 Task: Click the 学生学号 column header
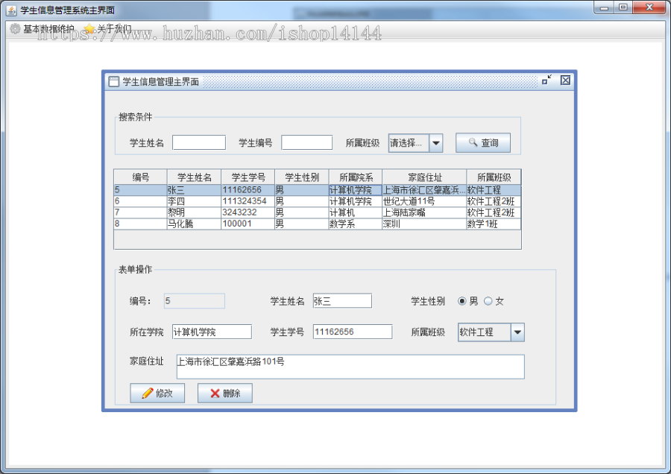click(248, 177)
